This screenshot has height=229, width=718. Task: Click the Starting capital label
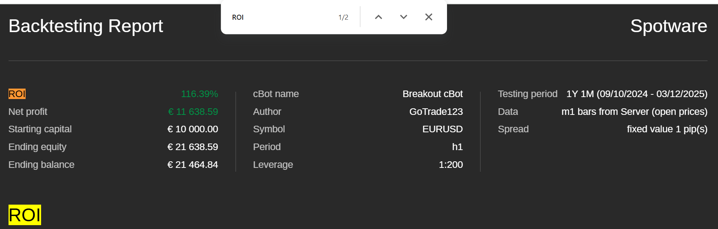40,129
